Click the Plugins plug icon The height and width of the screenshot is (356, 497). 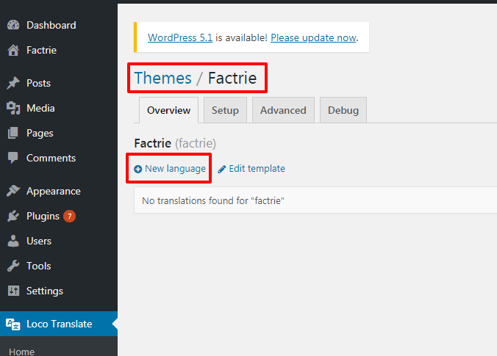12,216
